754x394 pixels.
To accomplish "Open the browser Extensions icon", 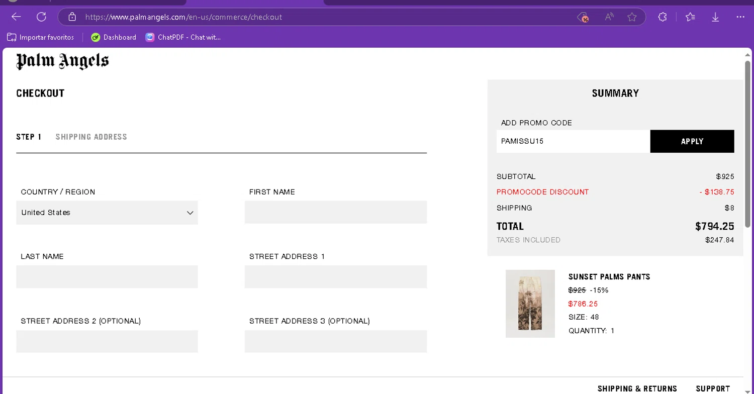I will (663, 17).
